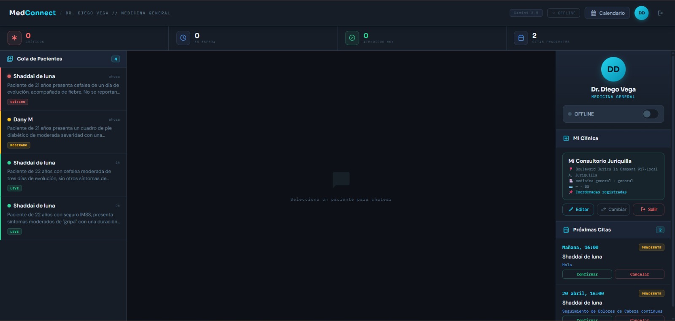Open the seguro IMSS patient card

[63, 218]
